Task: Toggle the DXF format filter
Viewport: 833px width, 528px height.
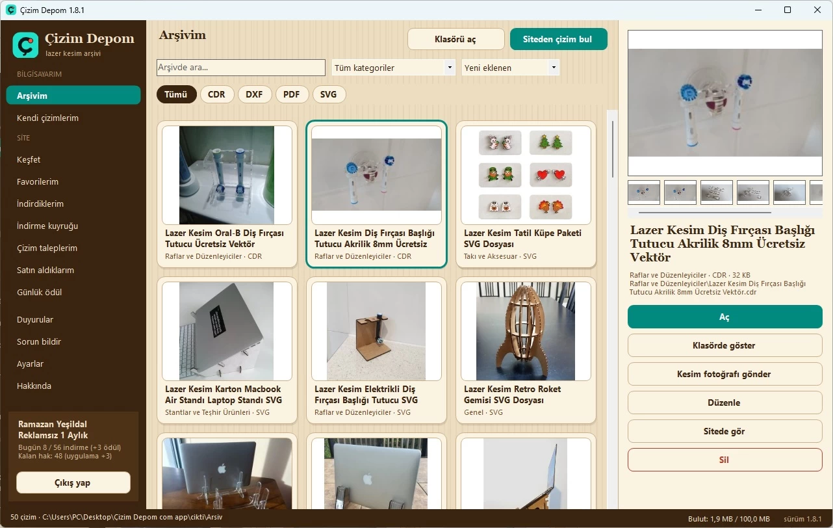Action: pos(254,94)
